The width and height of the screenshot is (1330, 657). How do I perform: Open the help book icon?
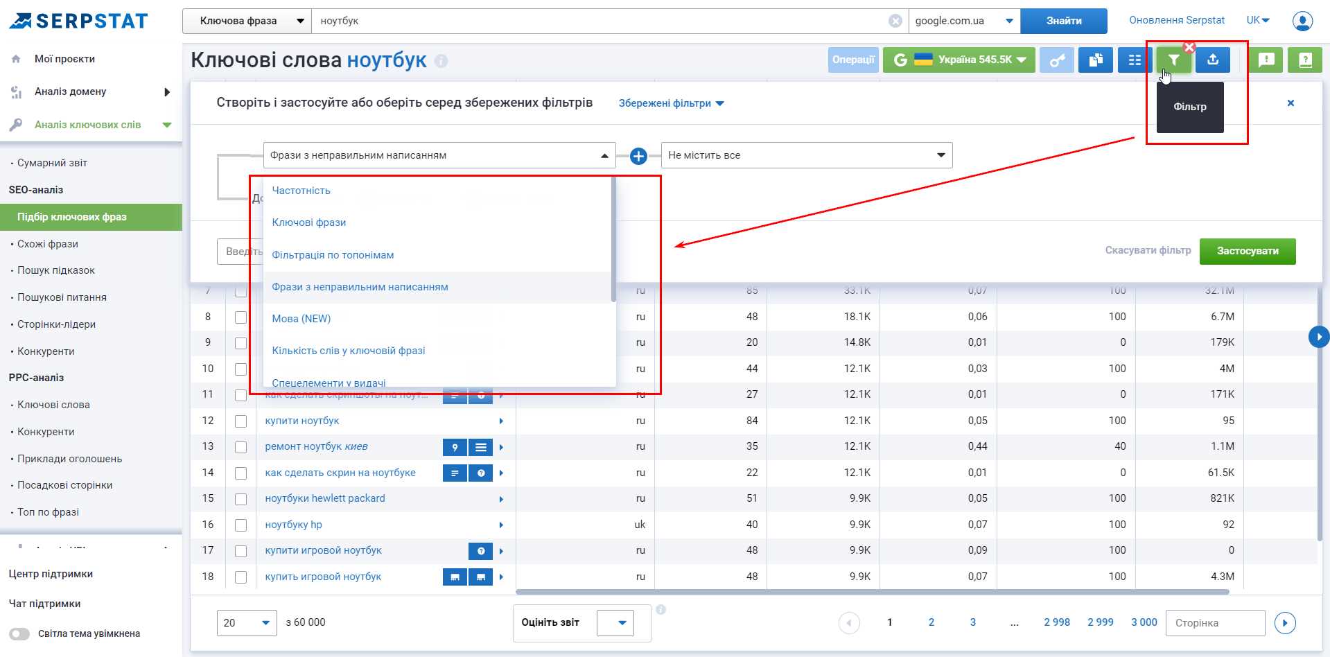1305,60
